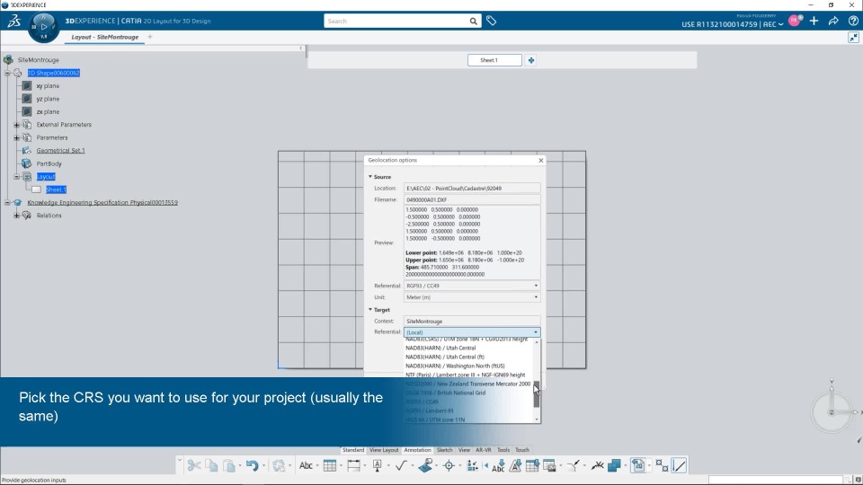Click the Search input field

point(396,21)
